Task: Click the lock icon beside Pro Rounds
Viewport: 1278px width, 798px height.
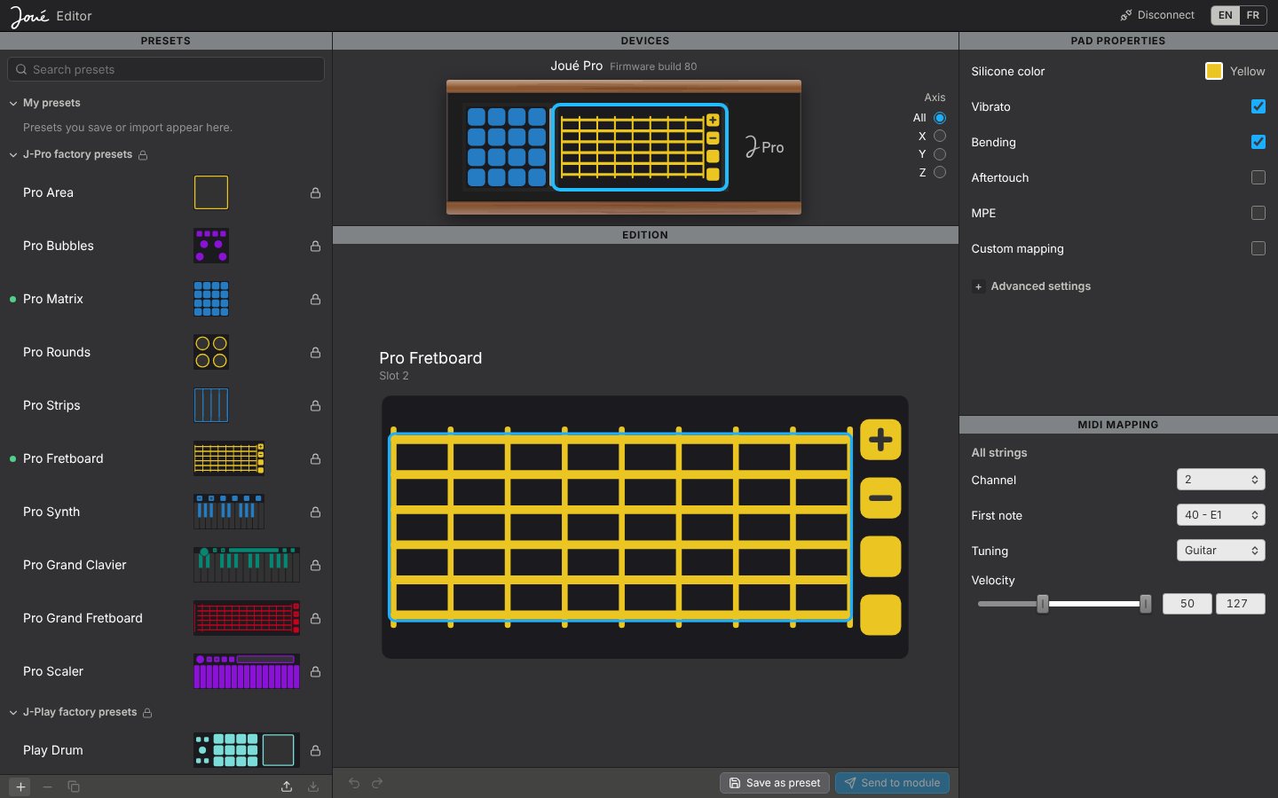Action: (315, 352)
